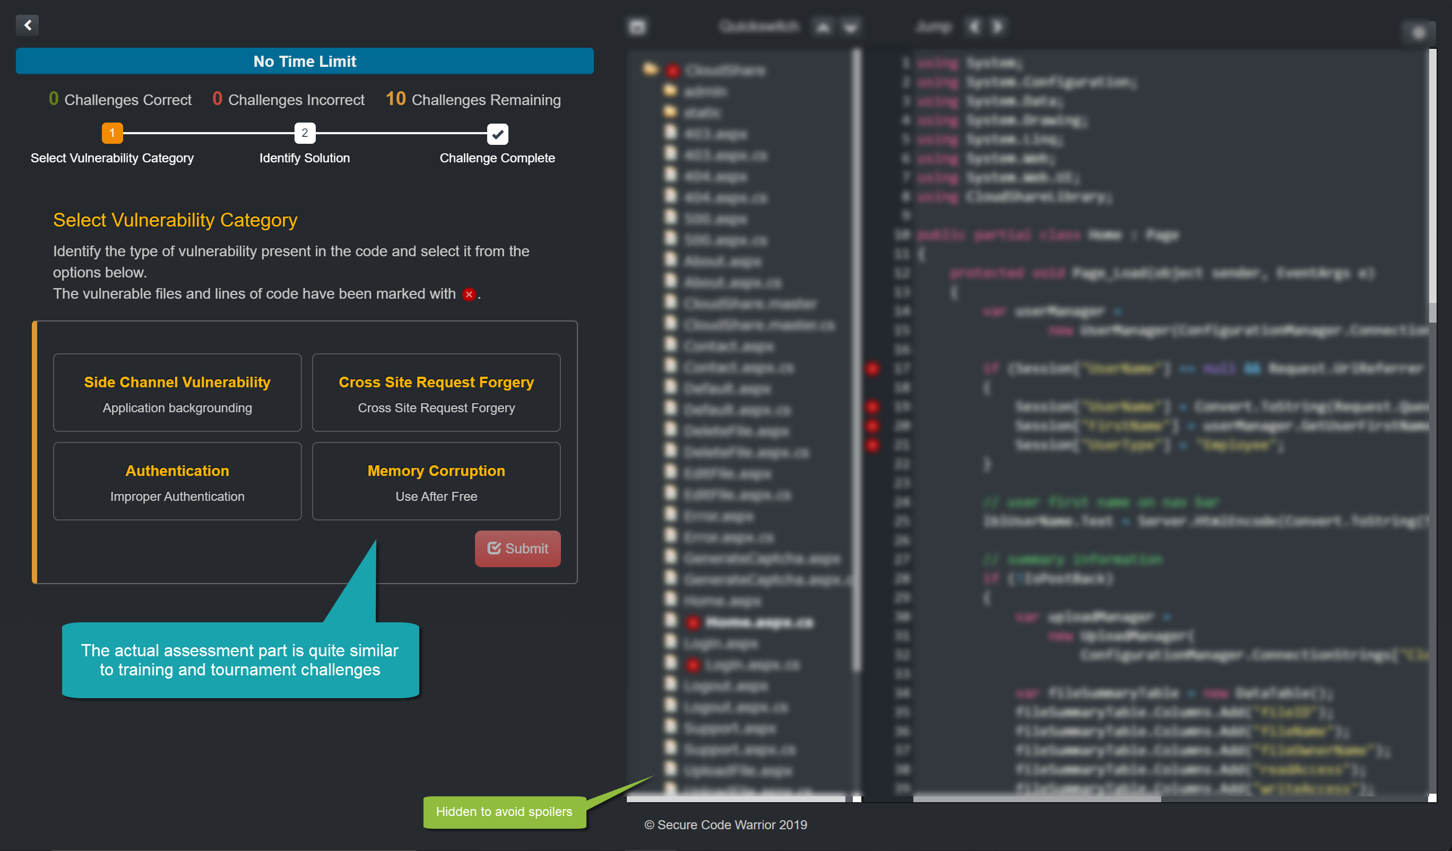Click the Select Vulnerability Category heading
The height and width of the screenshot is (851, 1452).
coord(175,220)
